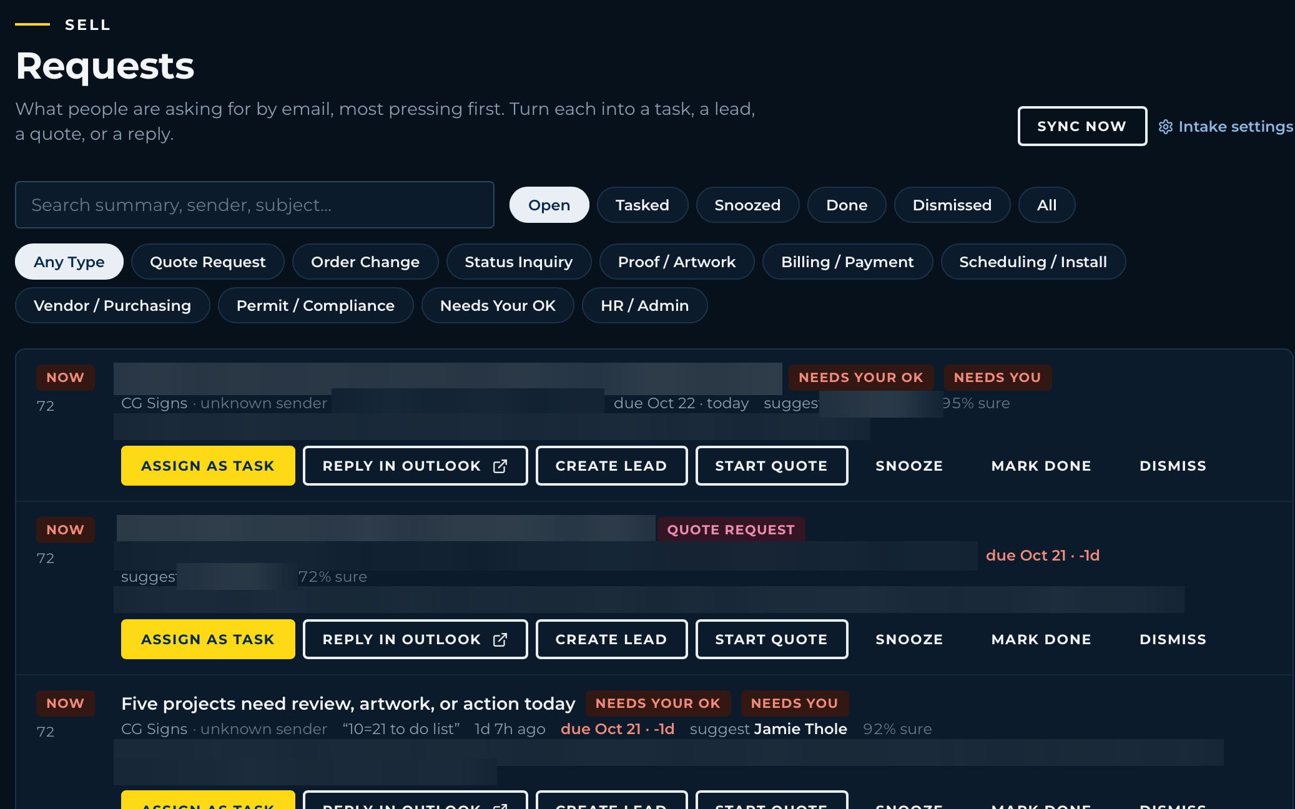Snooze the due Oct 22 request
Viewport: 1295px width, 809px height.
(x=909, y=466)
